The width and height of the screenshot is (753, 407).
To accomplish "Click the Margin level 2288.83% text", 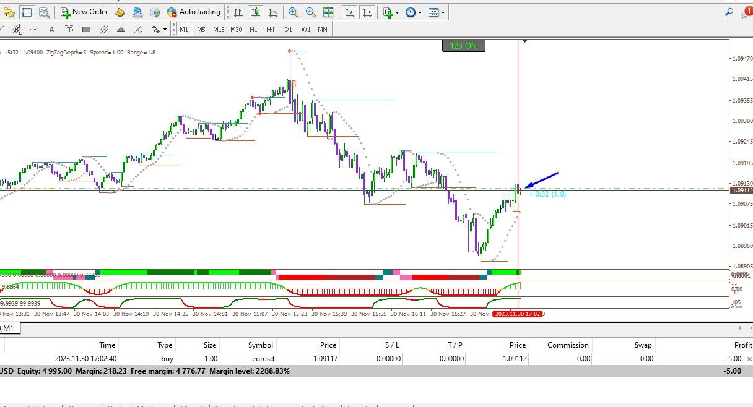I will tap(250, 371).
